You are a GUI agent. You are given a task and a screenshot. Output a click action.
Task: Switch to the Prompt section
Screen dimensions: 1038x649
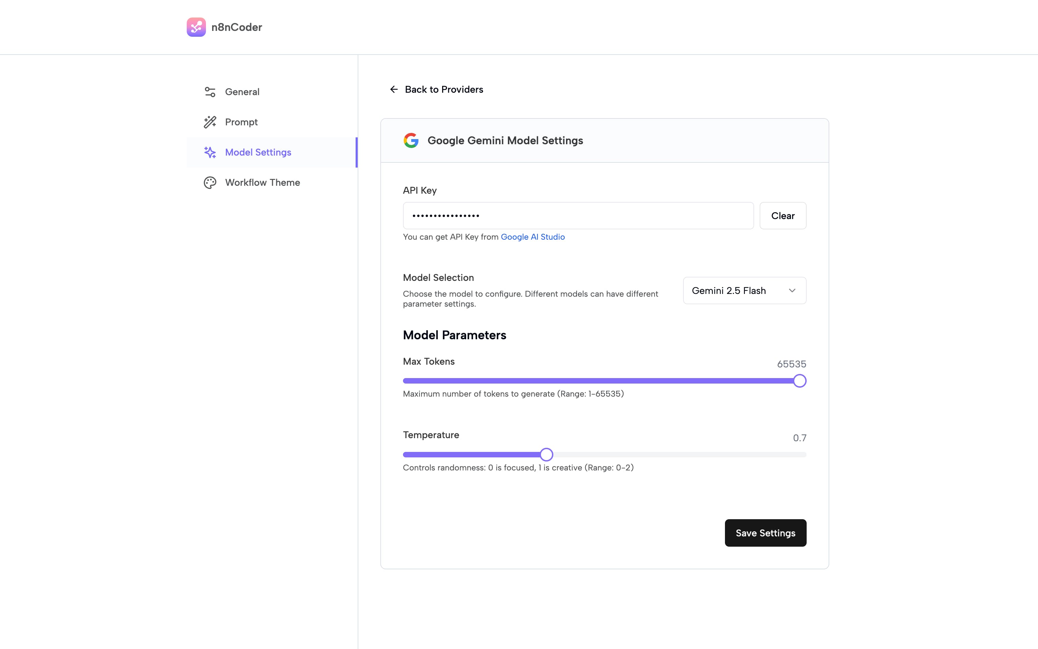[x=241, y=122]
